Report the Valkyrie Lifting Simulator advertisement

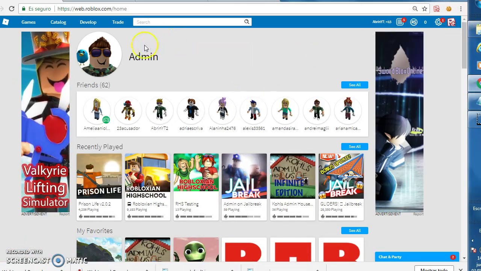(64, 214)
